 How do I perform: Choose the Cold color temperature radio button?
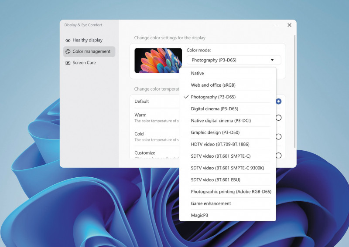click(x=278, y=137)
